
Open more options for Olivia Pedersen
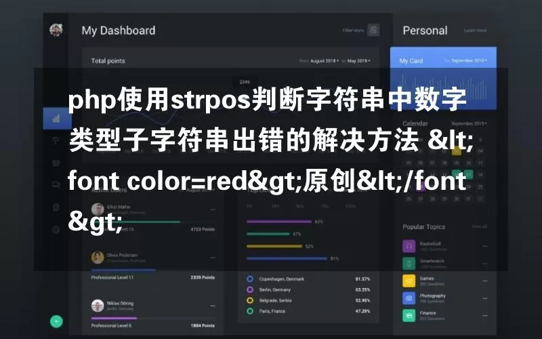[x=213, y=258]
